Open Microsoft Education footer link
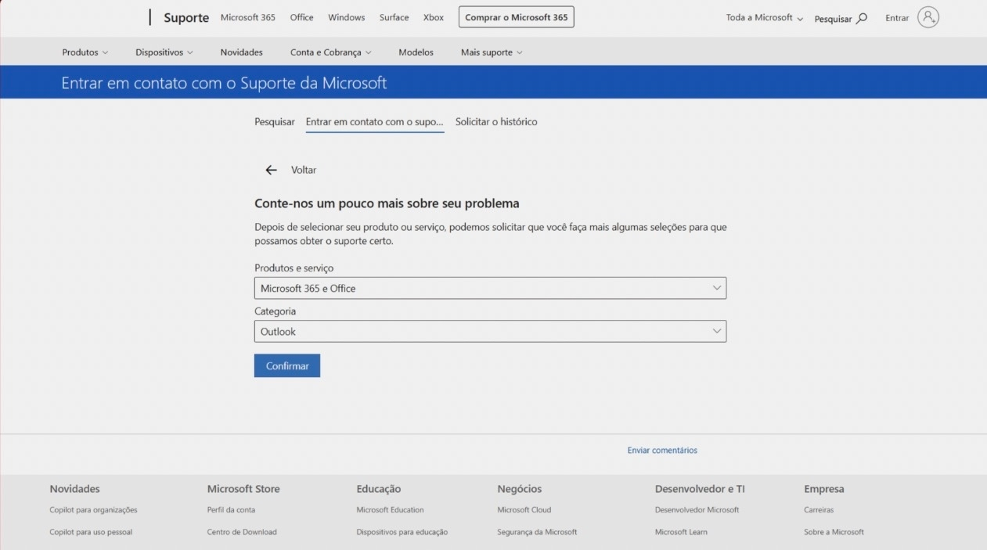Viewport: 987px width, 550px height. (390, 510)
